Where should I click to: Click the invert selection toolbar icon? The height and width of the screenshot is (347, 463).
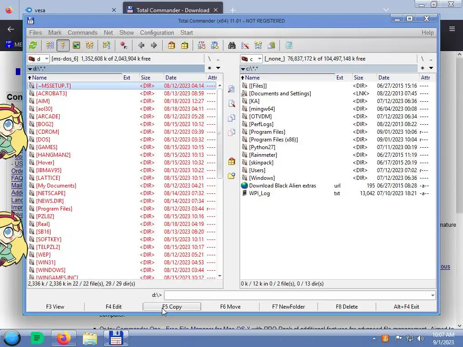(107, 45)
